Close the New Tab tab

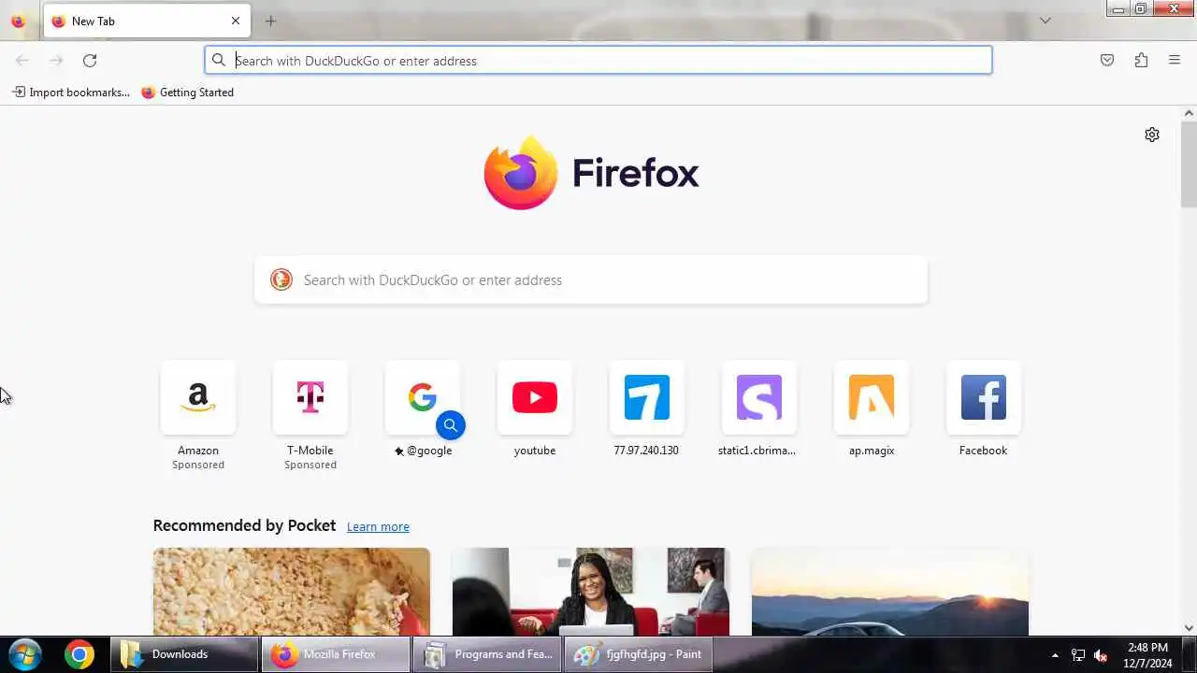pos(236,21)
